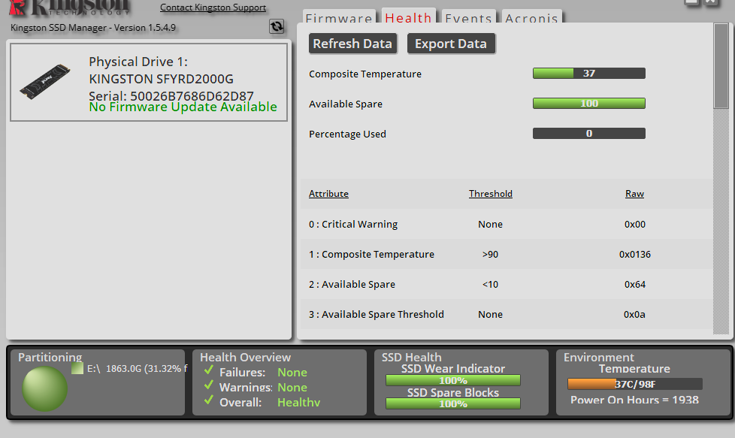Open the Events tab
The width and height of the screenshot is (735, 438).
coord(468,17)
